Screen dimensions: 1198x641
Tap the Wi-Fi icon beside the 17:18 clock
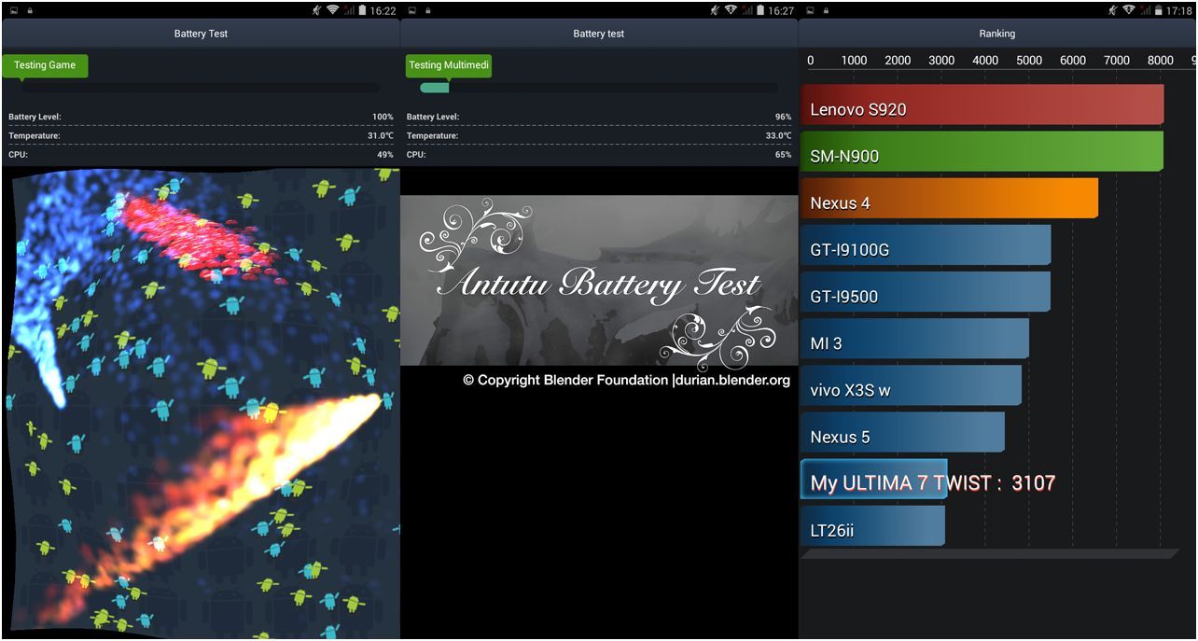pyautogui.click(x=1130, y=10)
